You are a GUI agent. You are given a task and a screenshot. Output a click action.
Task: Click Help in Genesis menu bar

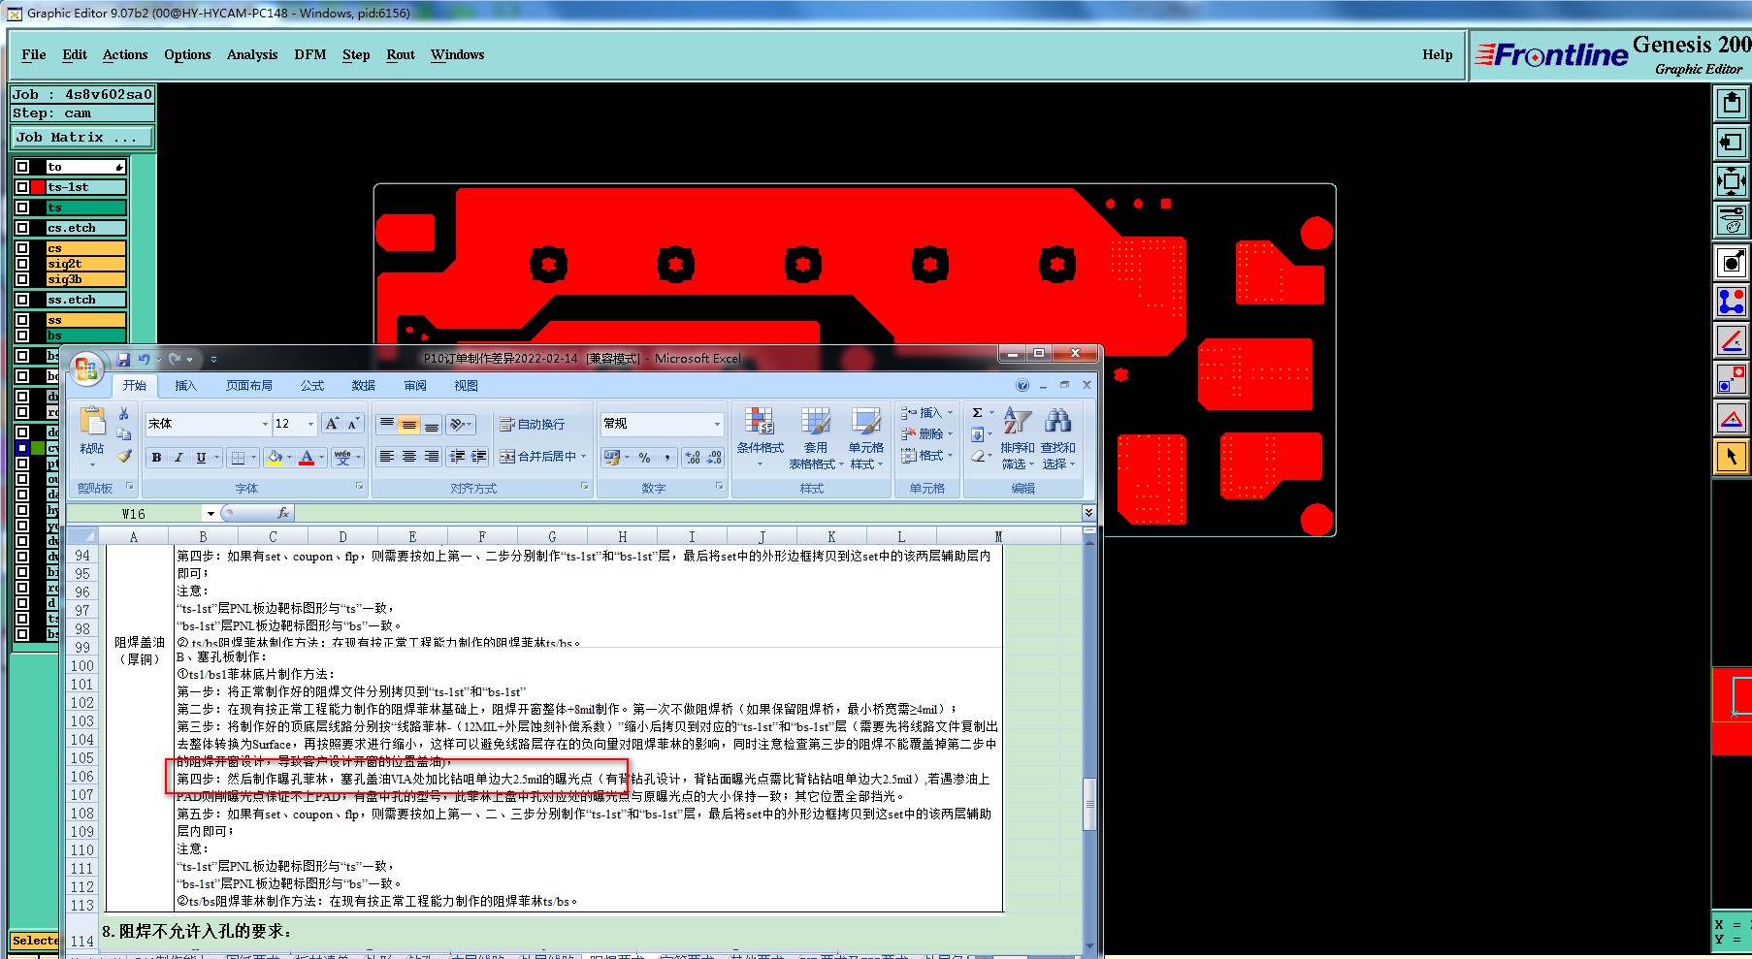point(1438,54)
